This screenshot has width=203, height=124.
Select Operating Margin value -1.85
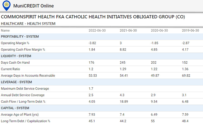point(155,43)
